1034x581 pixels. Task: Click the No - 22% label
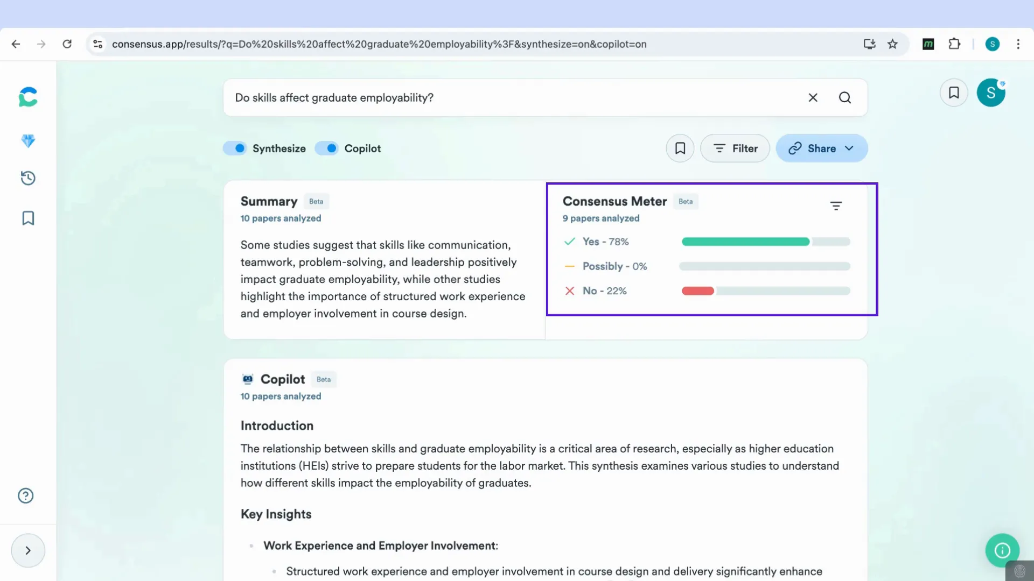(604, 291)
